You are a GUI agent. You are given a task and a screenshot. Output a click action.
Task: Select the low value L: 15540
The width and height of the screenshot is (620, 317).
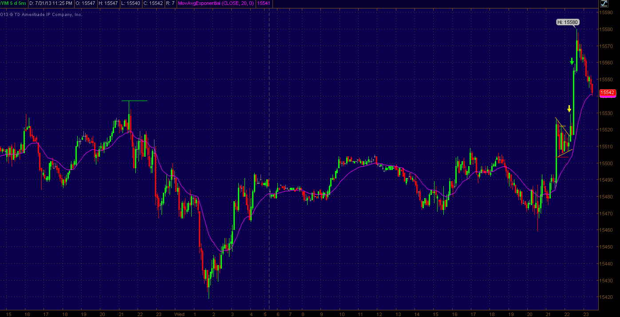[x=130, y=3]
